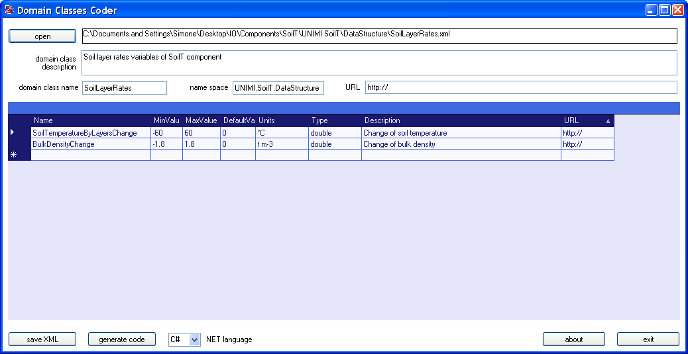Click the name space input field
The image size is (688, 354).
pos(278,87)
